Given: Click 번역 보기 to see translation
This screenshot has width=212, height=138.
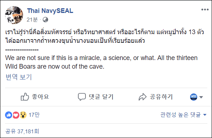Looking at the screenshot, I should (x=19, y=77).
